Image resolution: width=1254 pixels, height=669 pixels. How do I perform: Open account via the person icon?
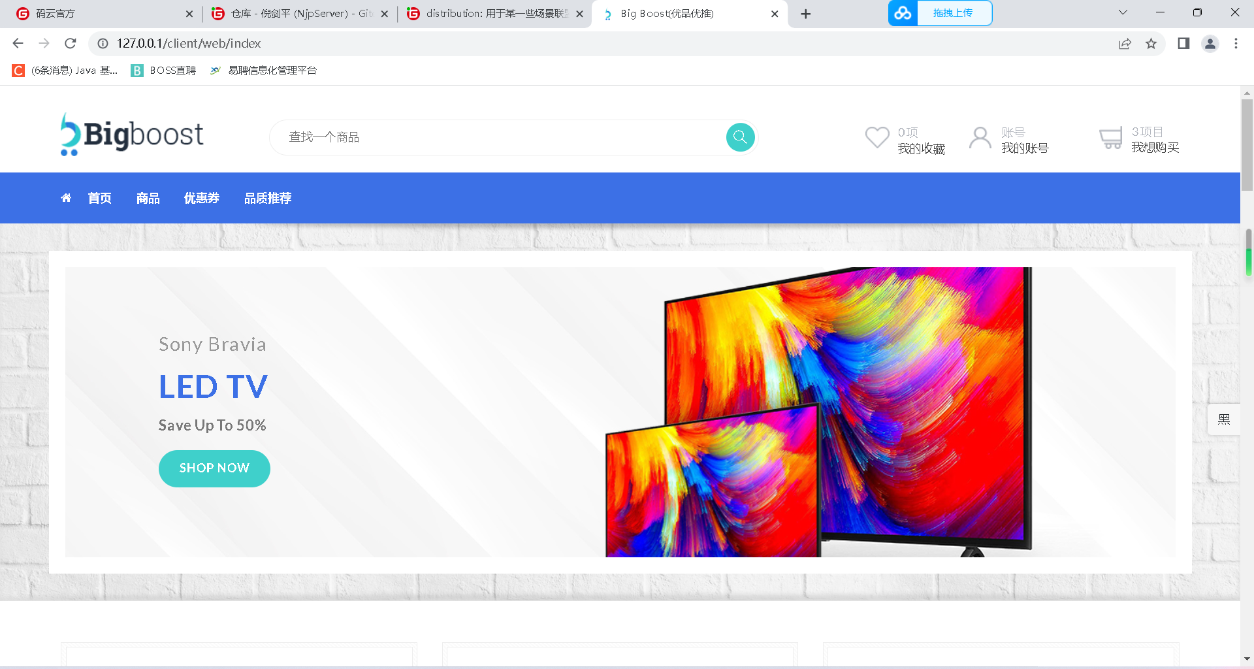point(980,138)
